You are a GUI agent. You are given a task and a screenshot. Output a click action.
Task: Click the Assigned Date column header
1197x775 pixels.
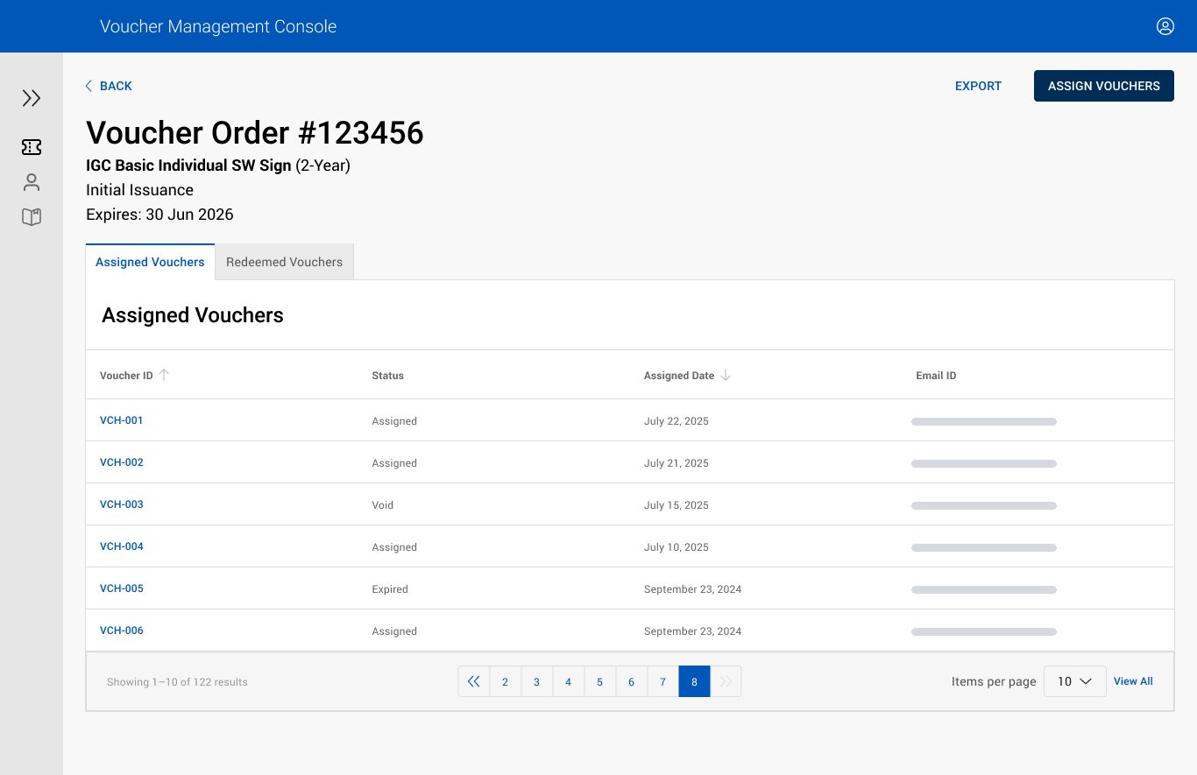(x=679, y=376)
